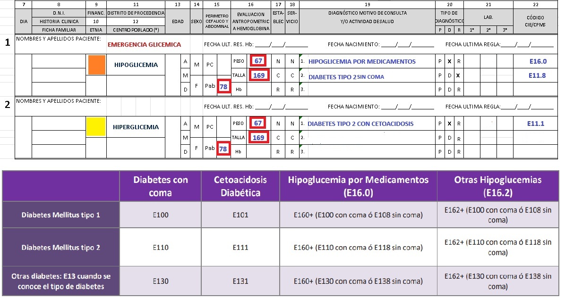Select the X mark in the E11.8 row
565x298 pixels.
coord(458,75)
